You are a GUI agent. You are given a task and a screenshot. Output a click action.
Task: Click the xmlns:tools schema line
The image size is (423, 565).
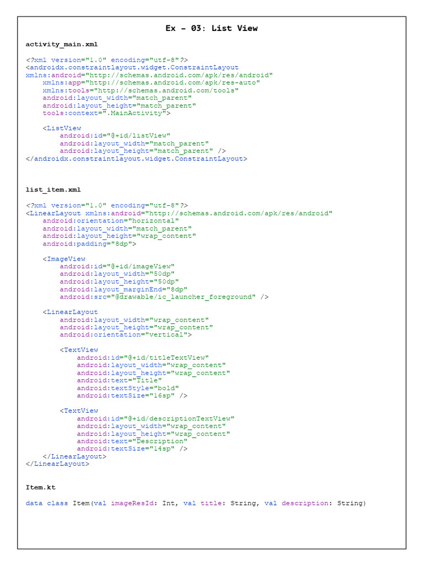140,90
